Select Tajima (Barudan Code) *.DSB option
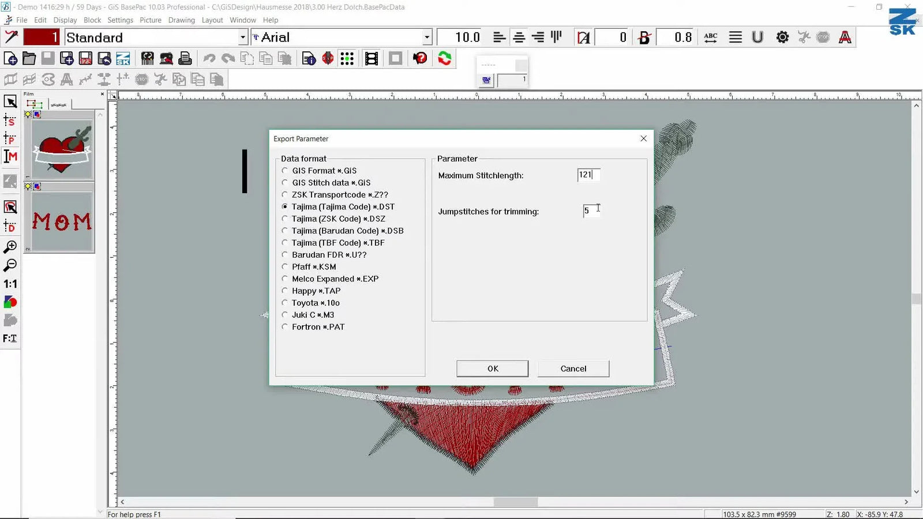This screenshot has width=923, height=519. pos(285,231)
